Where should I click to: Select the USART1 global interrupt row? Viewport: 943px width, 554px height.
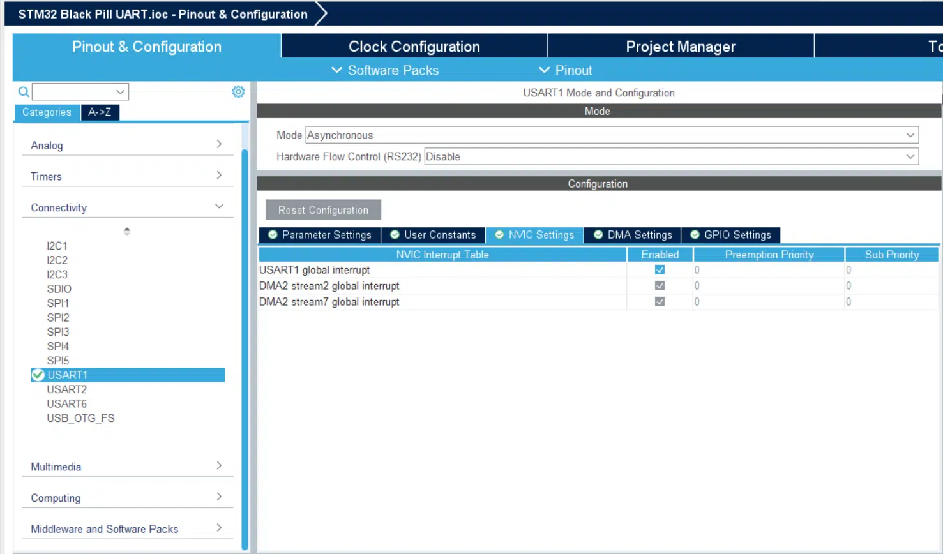pyautogui.click(x=598, y=270)
